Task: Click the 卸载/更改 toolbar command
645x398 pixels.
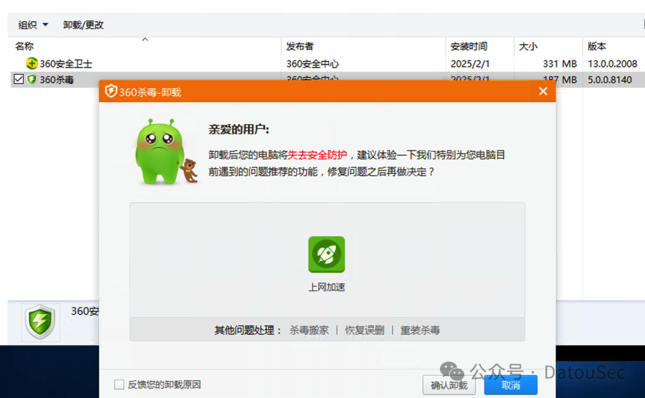Action: pos(83,25)
